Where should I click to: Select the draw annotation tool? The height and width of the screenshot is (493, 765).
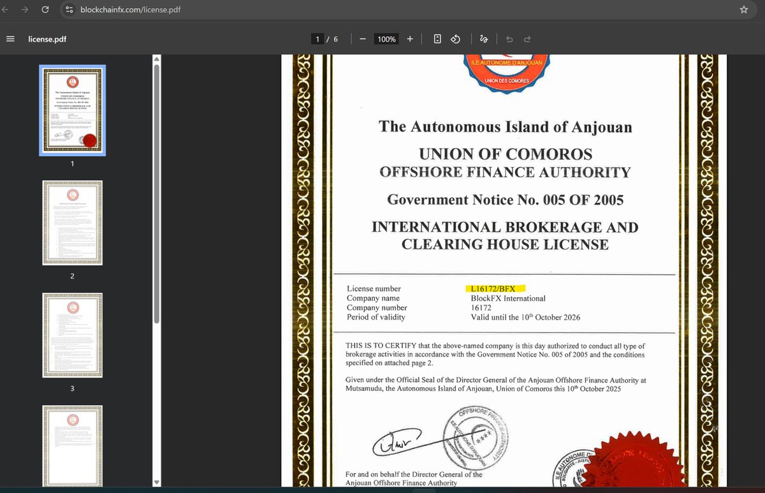click(x=484, y=39)
